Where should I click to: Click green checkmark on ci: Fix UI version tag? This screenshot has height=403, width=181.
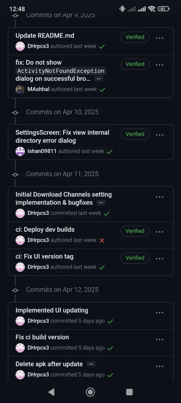(x=102, y=267)
